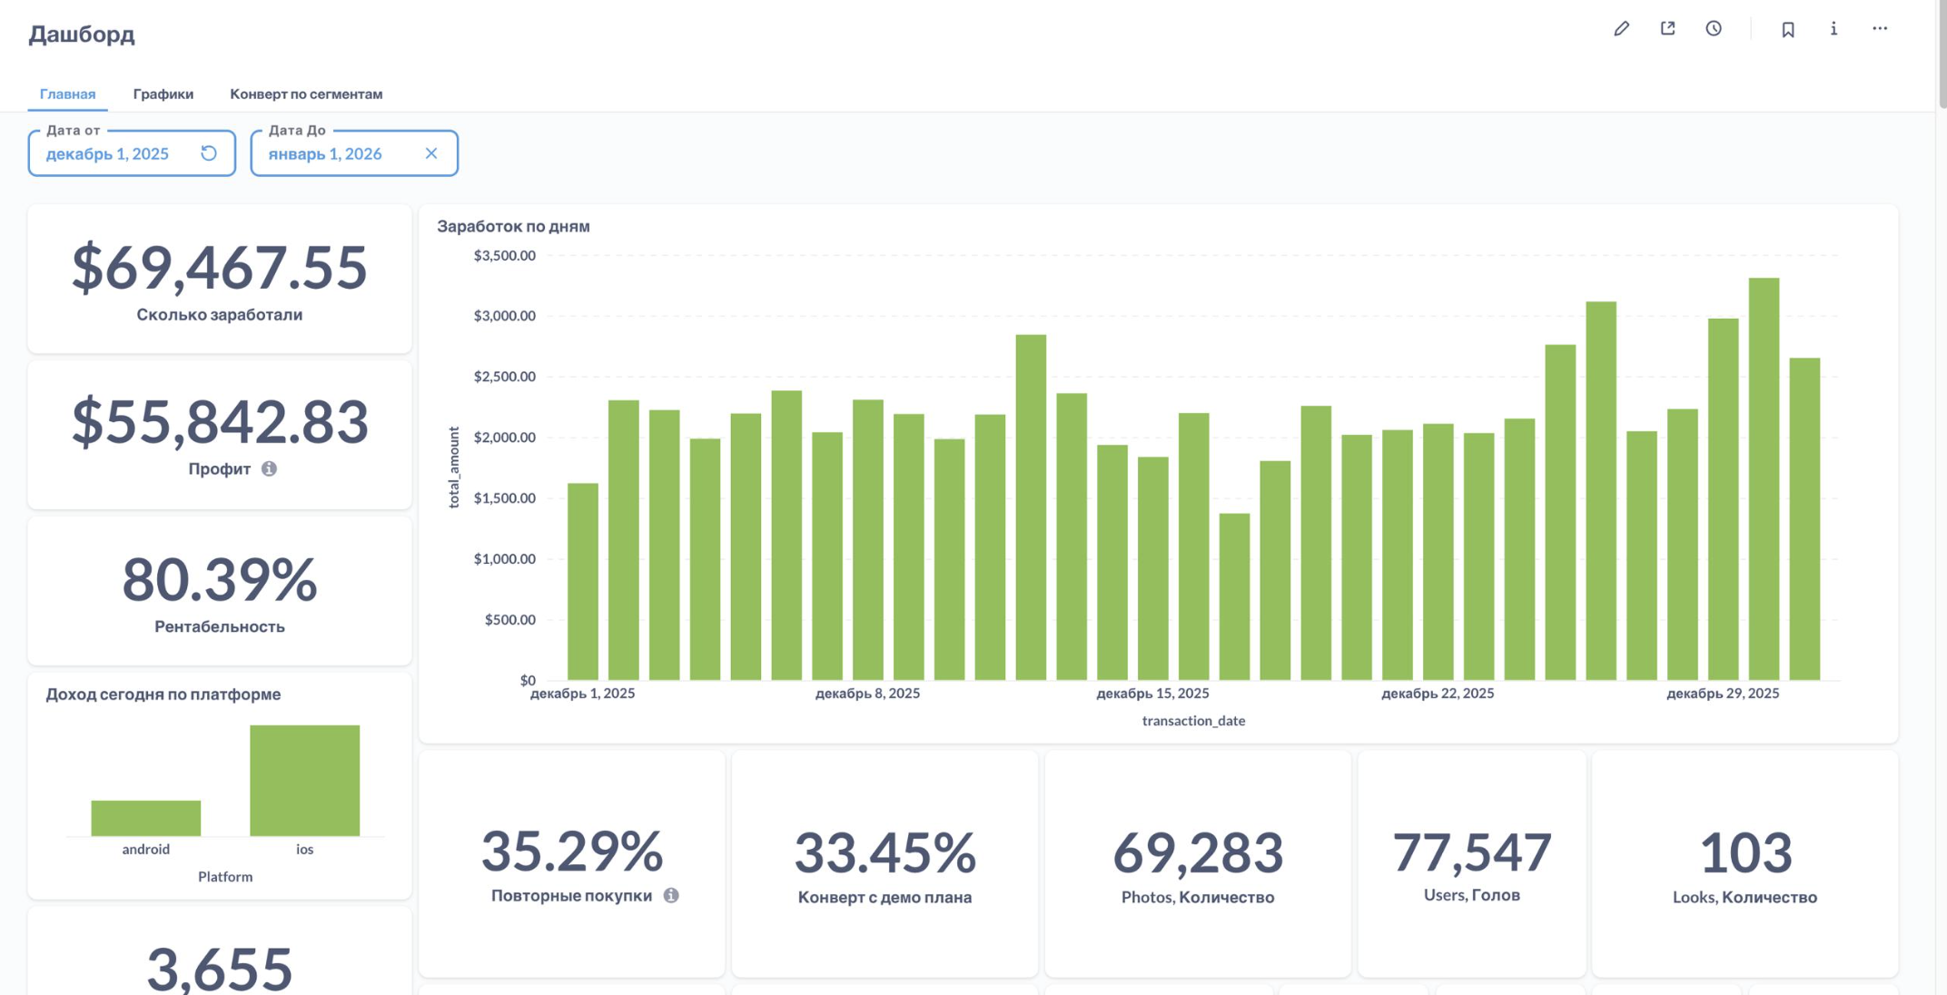The width and height of the screenshot is (1947, 995).
Task: Open the ellipsis more-options menu
Action: [1878, 28]
